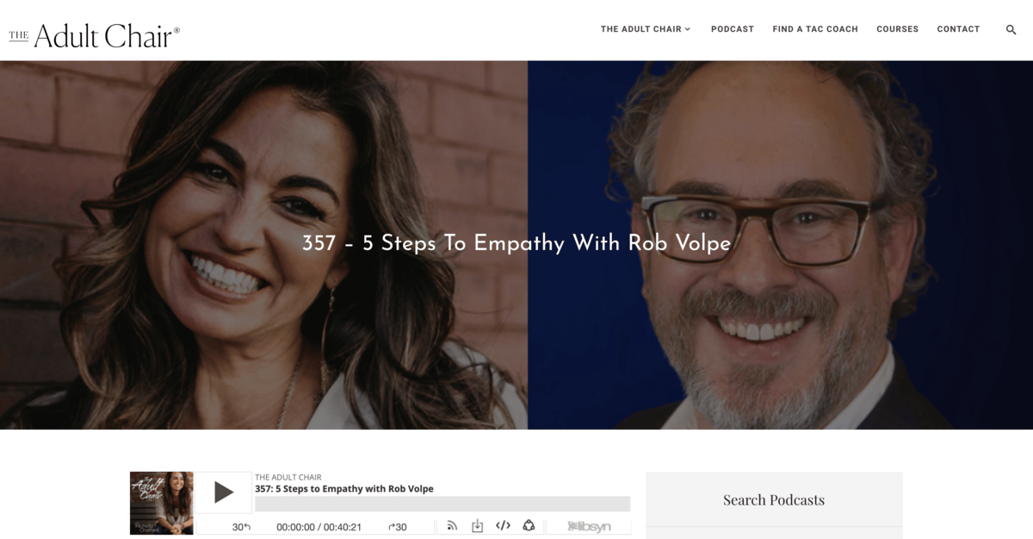Click the RSS feed icon in player
Image resolution: width=1033 pixels, height=539 pixels.
[452, 526]
